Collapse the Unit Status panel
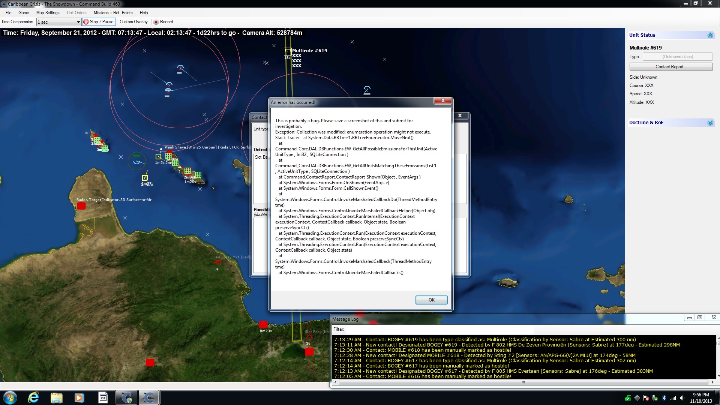The image size is (720, 405). tap(710, 35)
